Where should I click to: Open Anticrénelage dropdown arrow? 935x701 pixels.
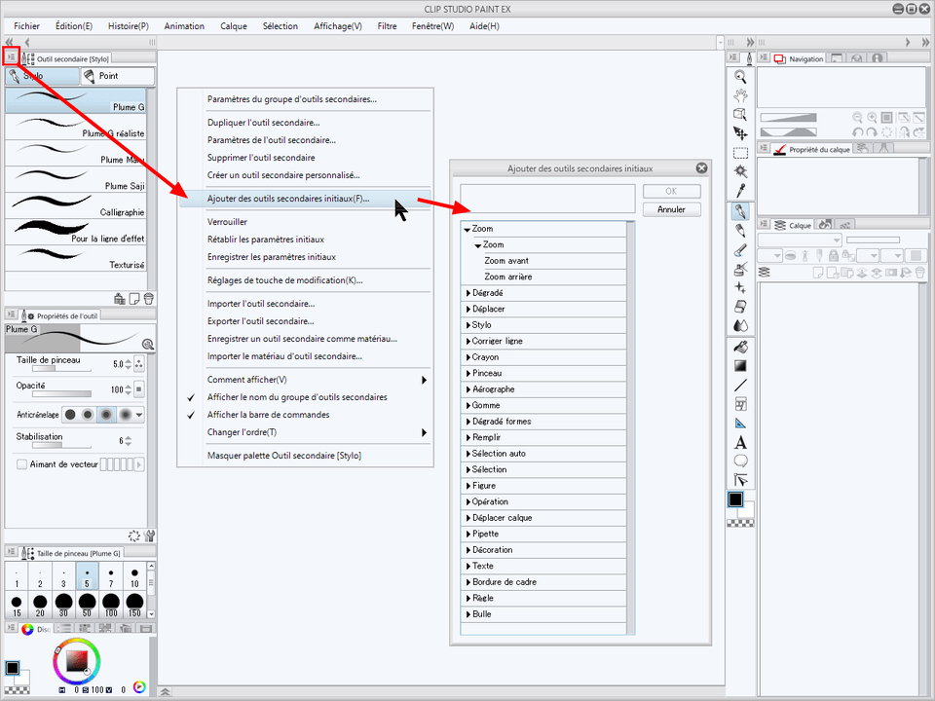[x=139, y=415]
